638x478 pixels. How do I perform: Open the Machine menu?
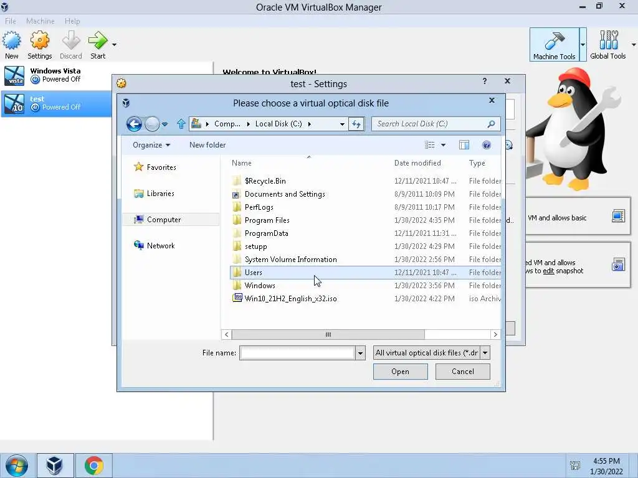pyautogui.click(x=40, y=21)
